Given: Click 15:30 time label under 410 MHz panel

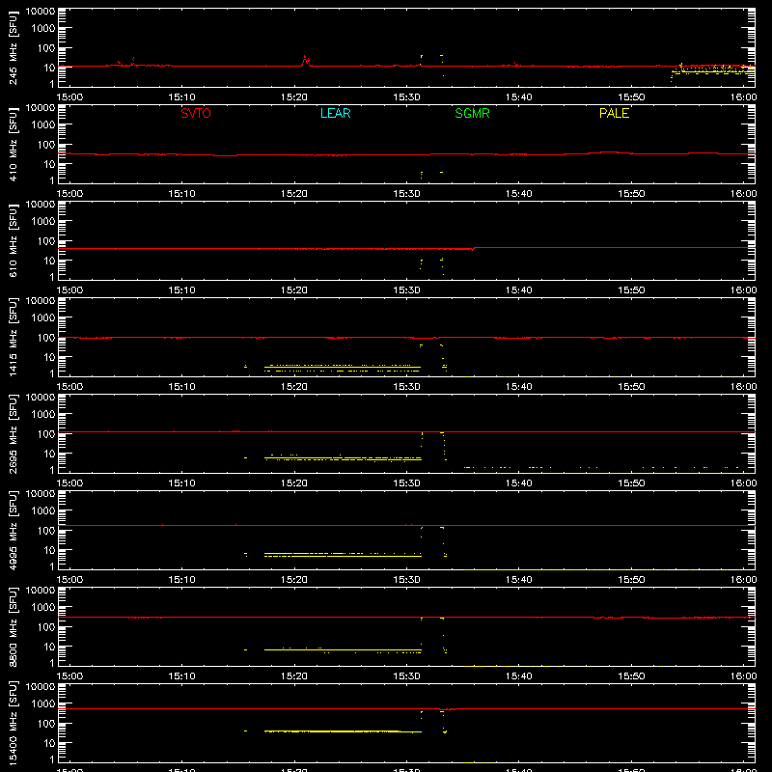Looking at the screenshot, I should coord(406,194).
